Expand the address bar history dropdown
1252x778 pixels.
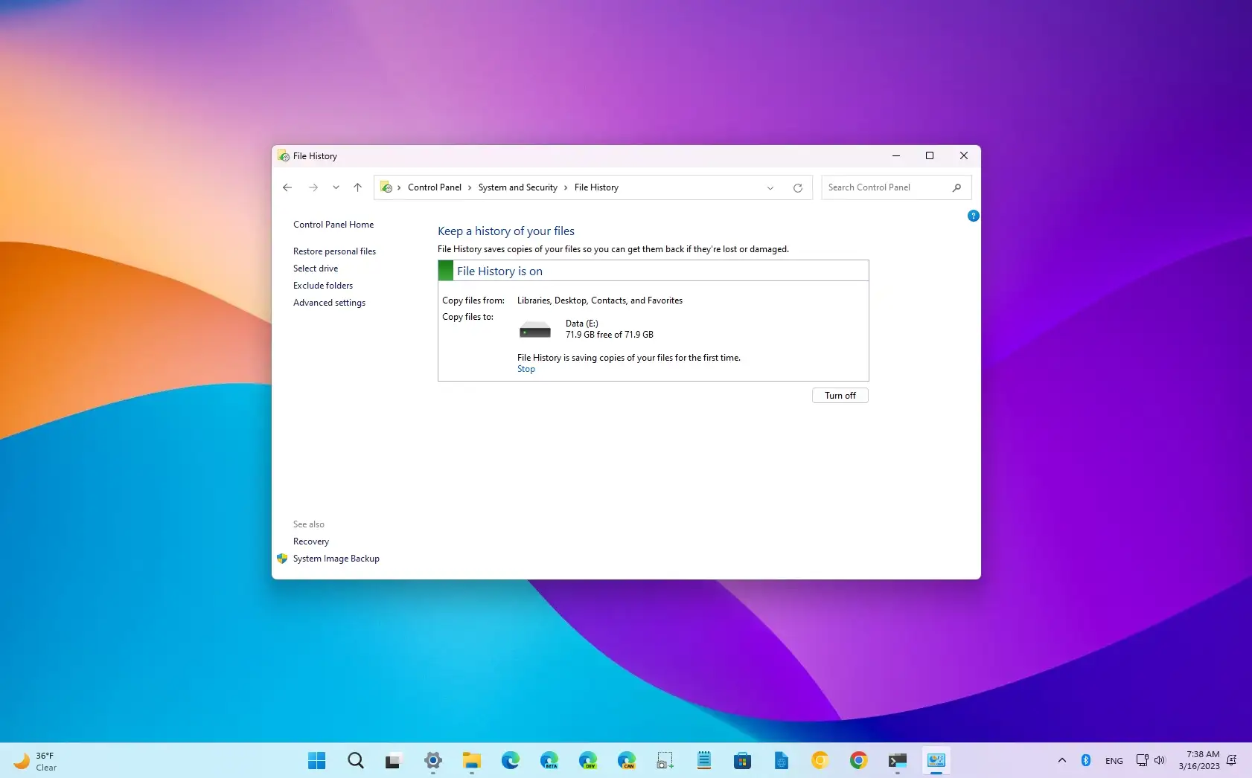[770, 187]
